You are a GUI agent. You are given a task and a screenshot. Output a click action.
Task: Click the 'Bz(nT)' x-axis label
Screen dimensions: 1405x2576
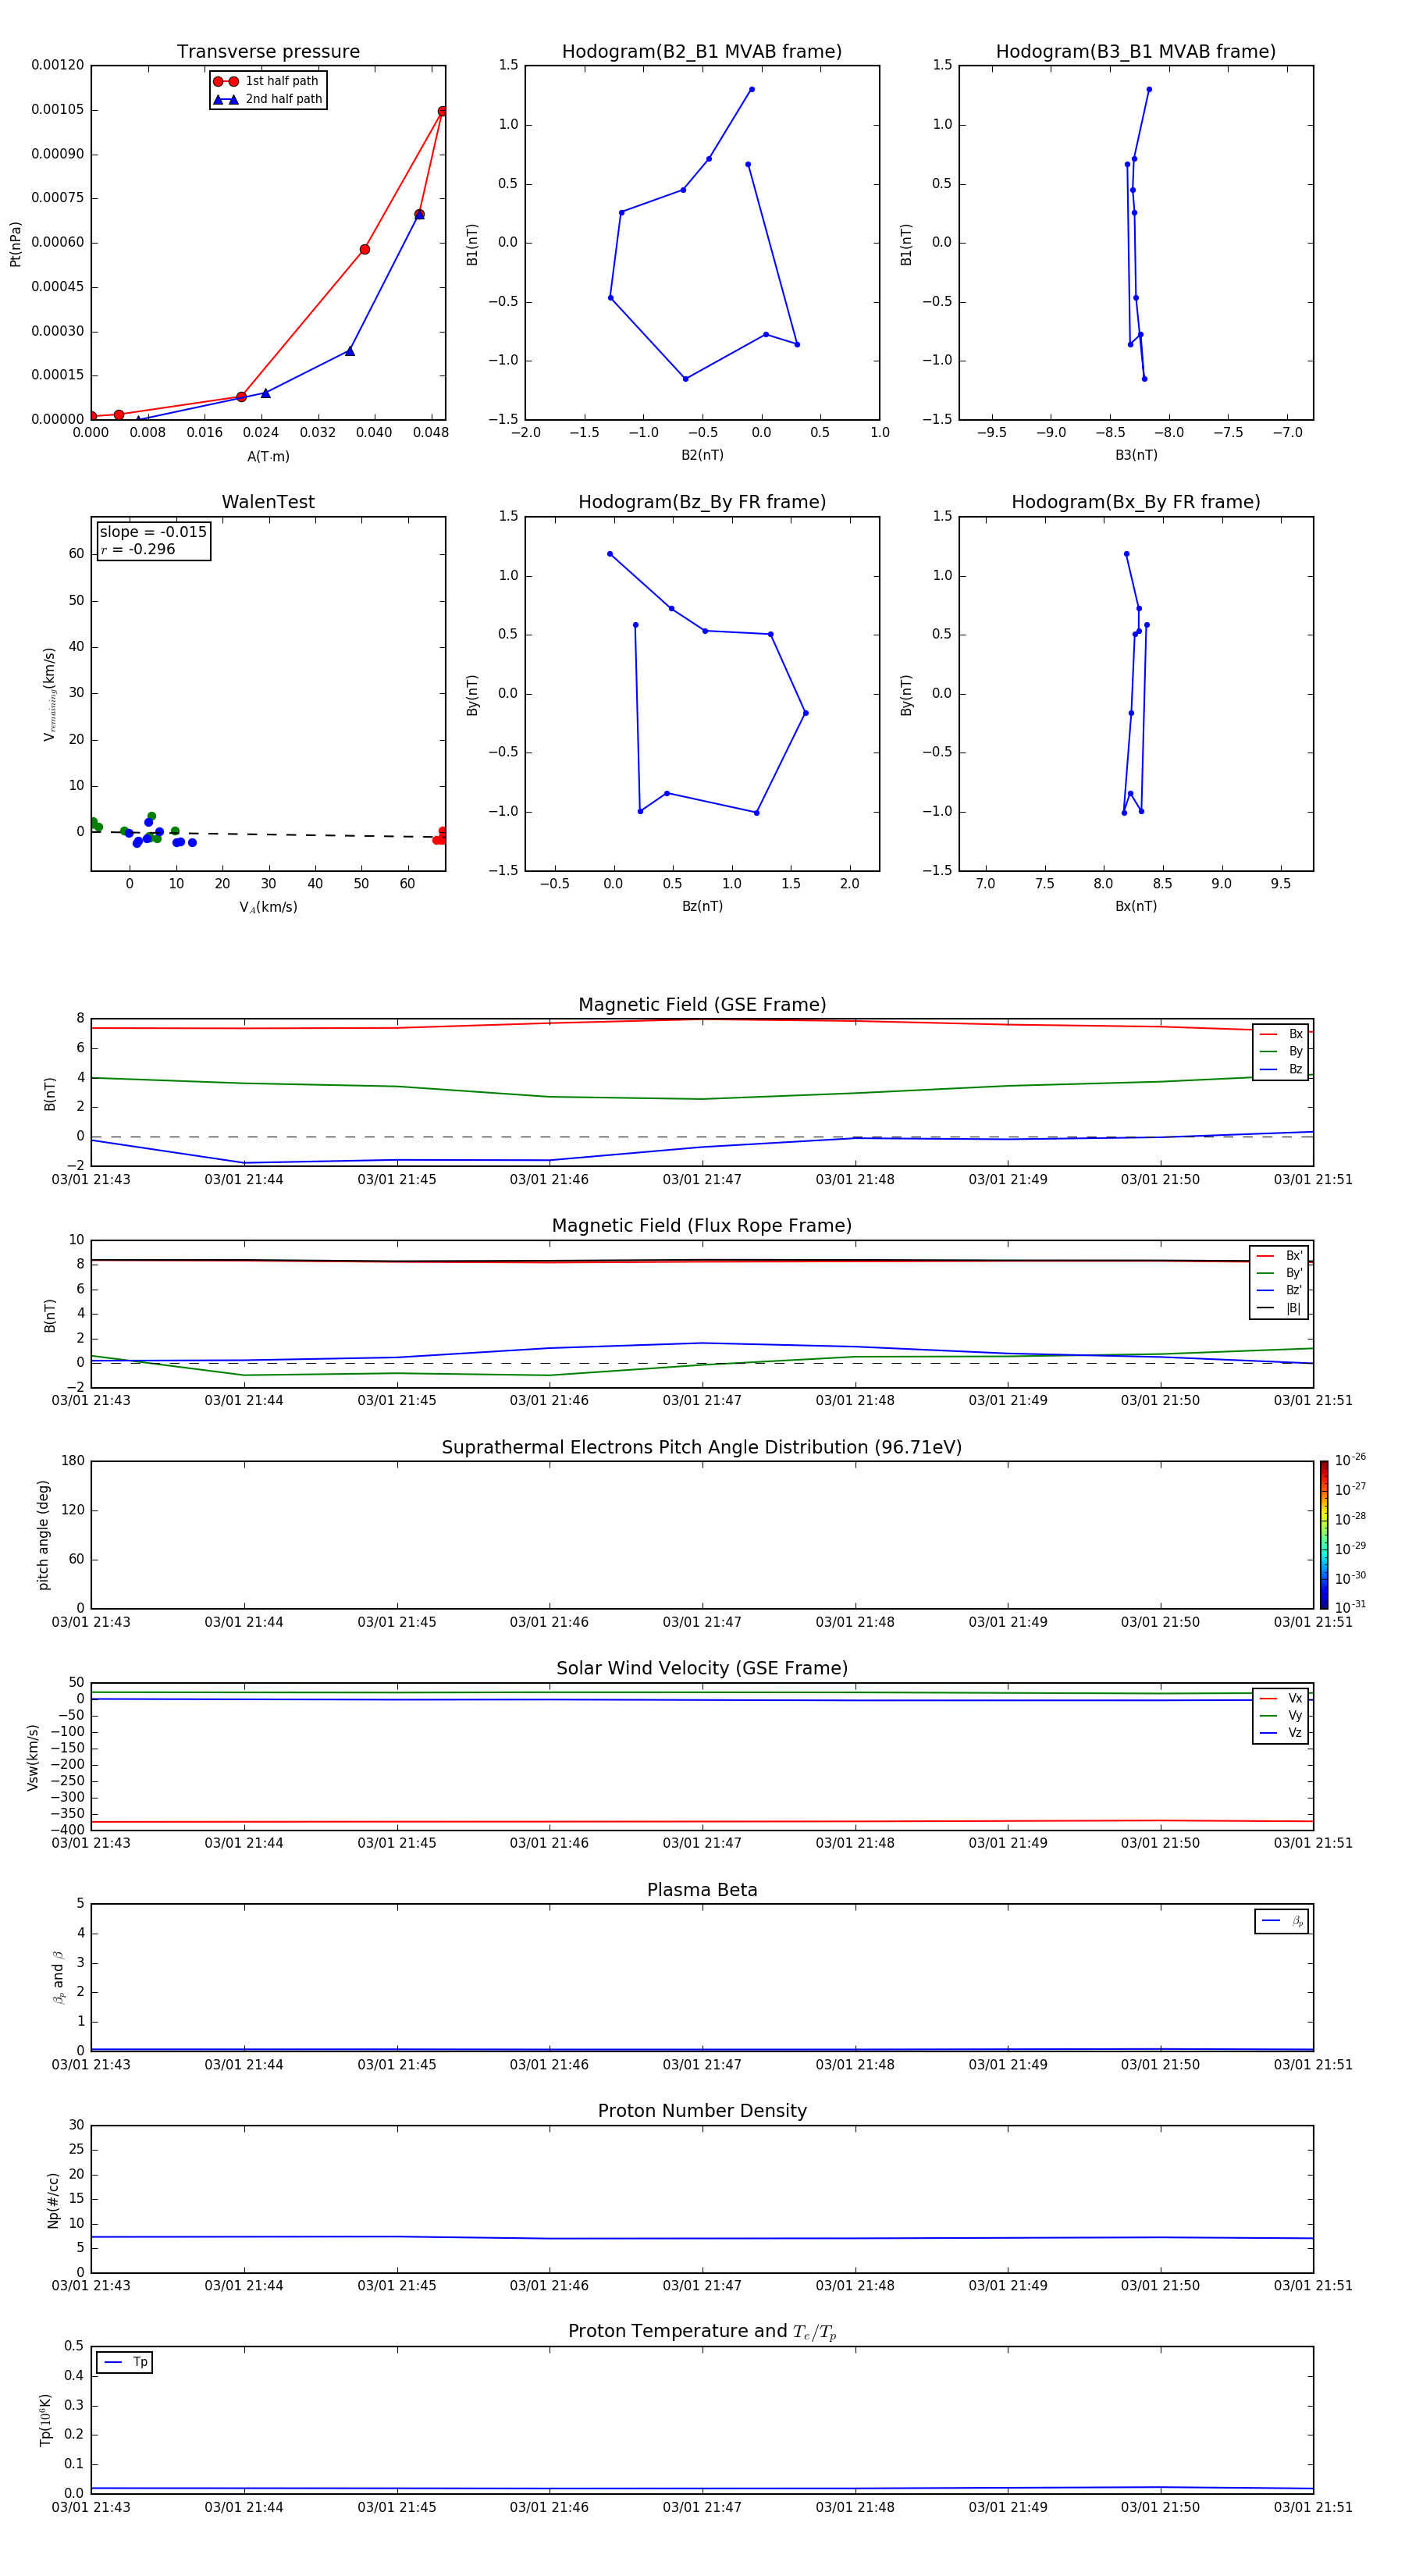702,906
